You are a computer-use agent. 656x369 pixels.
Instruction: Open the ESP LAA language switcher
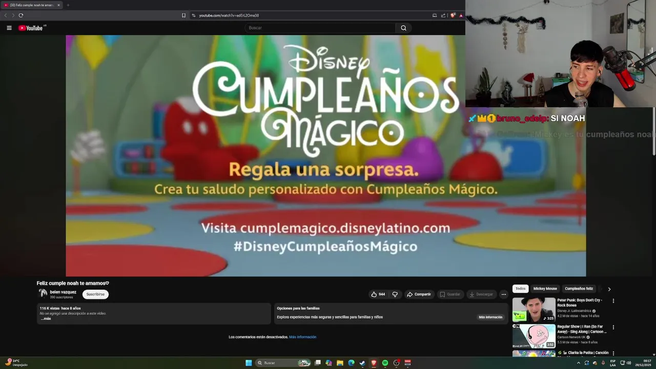click(613, 363)
